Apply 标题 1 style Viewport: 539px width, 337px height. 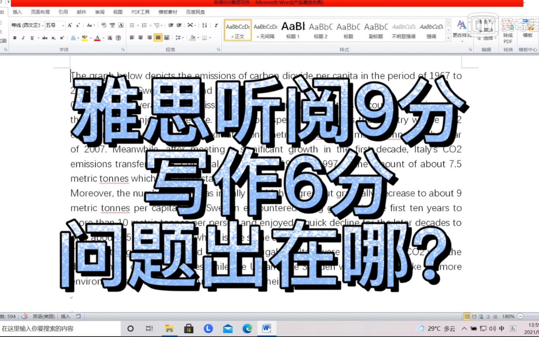tap(293, 30)
